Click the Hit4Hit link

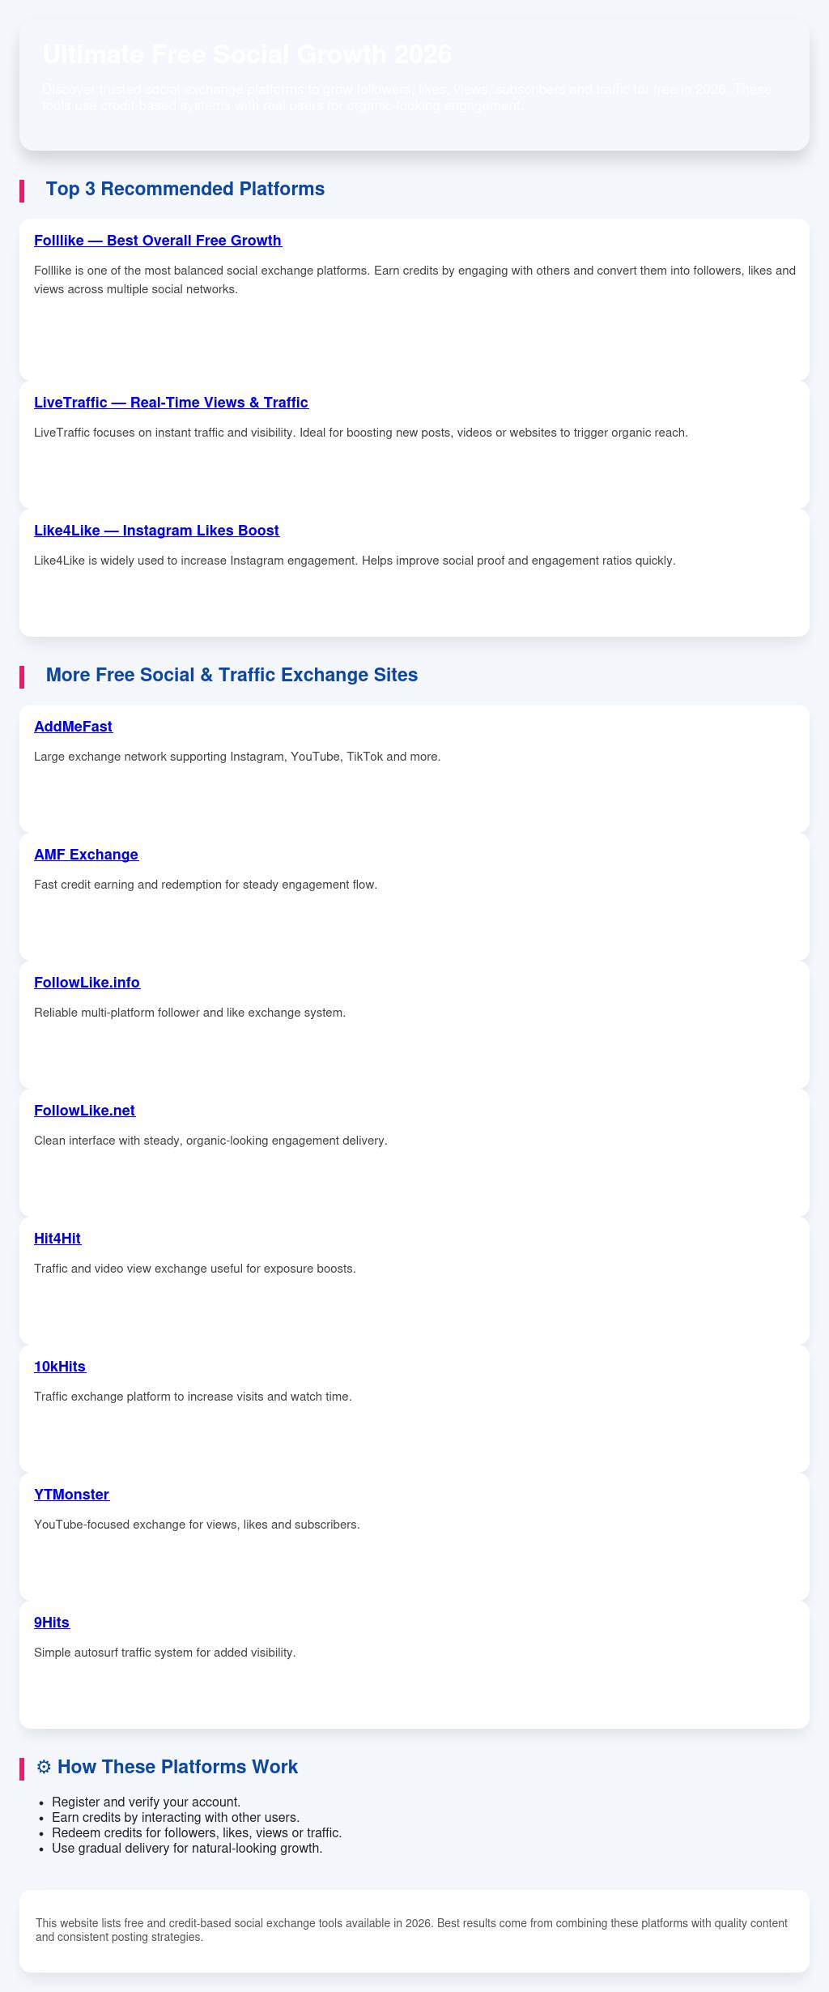[57, 1239]
